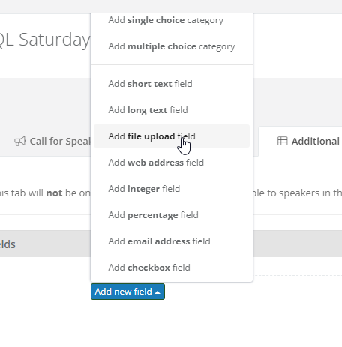Select Add integer field
342x347 pixels.
point(172,189)
